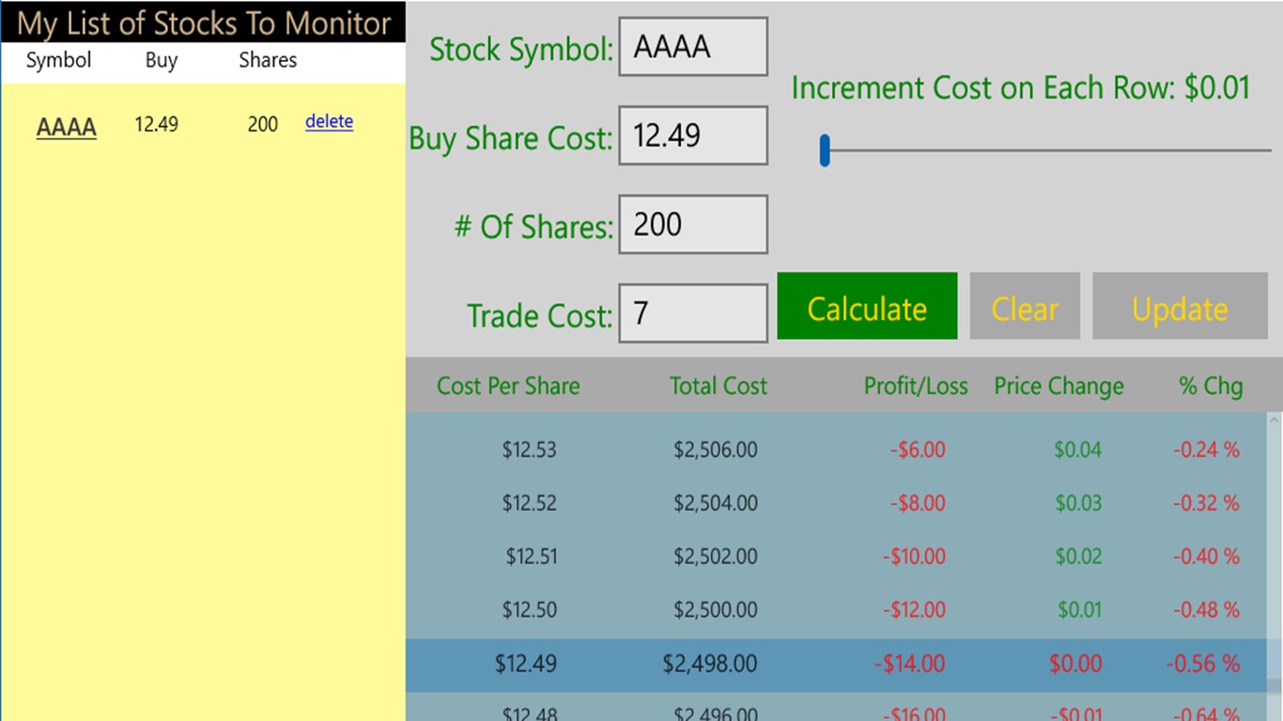Click the results table scroll up arrow
Screen dimensions: 1283x721
coord(1275,420)
